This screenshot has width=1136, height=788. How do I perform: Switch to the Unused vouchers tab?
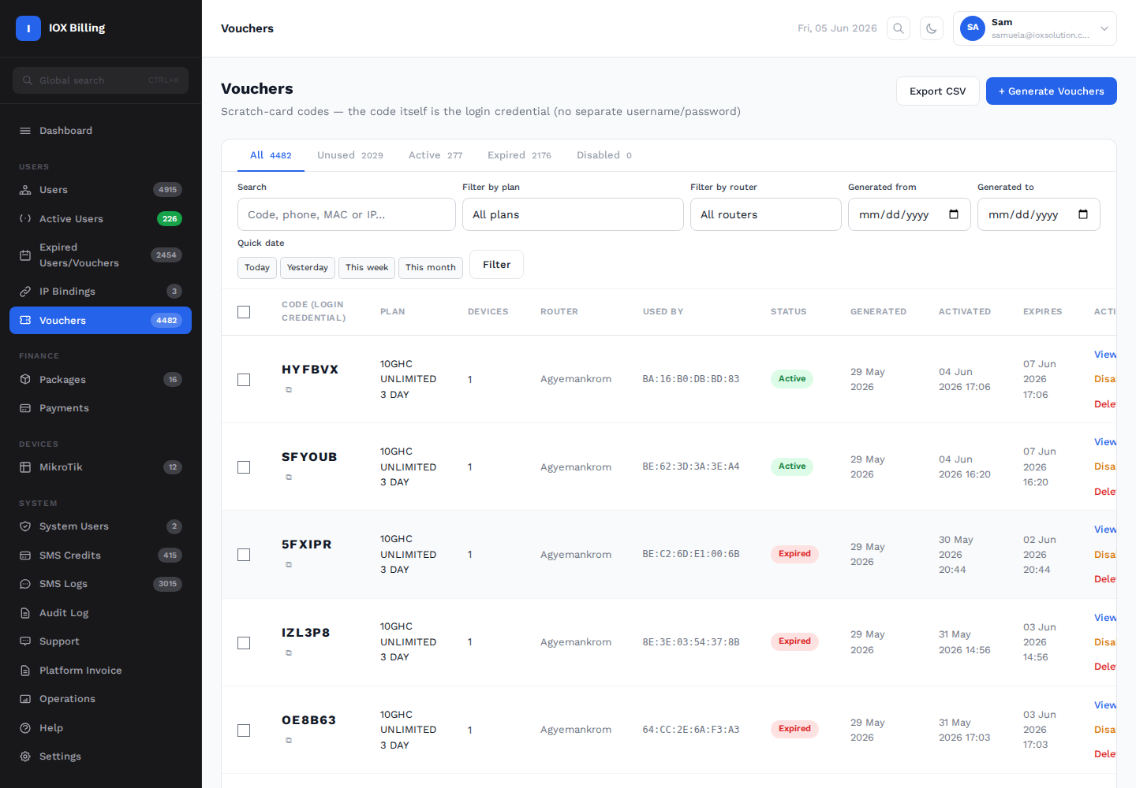pos(350,155)
